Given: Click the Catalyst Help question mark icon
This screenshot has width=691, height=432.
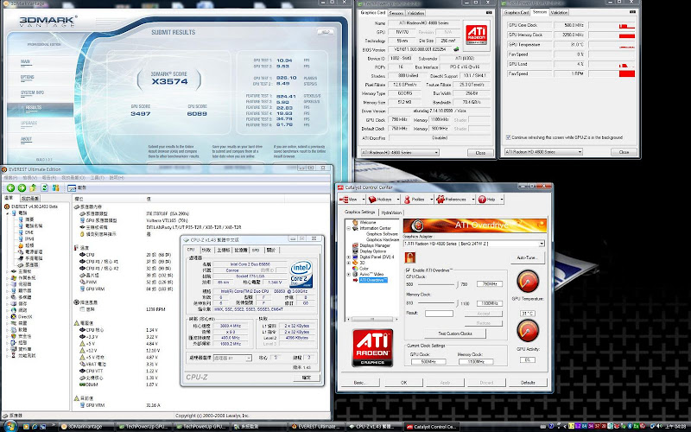Looking at the screenshot, I should click(483, 199).
